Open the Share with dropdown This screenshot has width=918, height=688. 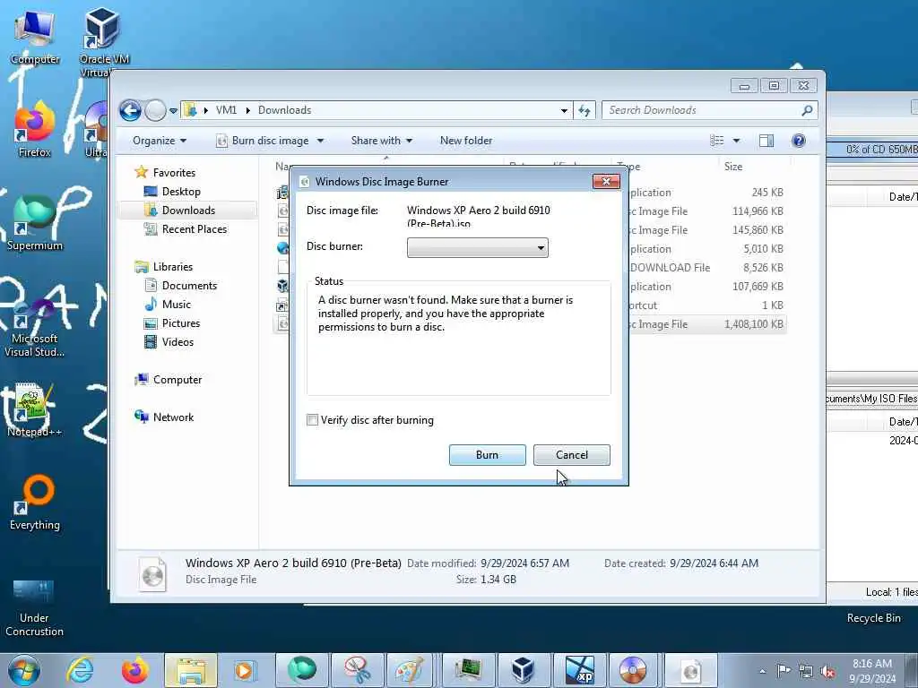pyautogui.click(x=382, y=141)
